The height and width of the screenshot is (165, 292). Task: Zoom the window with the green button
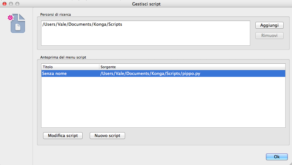tap(17, 4)
